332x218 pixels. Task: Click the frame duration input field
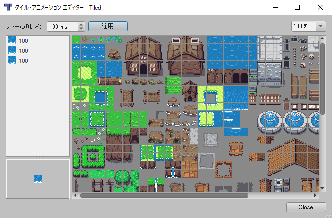pos(63,26)
